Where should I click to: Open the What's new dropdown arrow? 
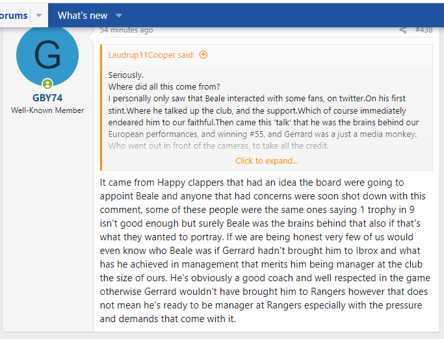pyautogui.click(x=119, y=15)
